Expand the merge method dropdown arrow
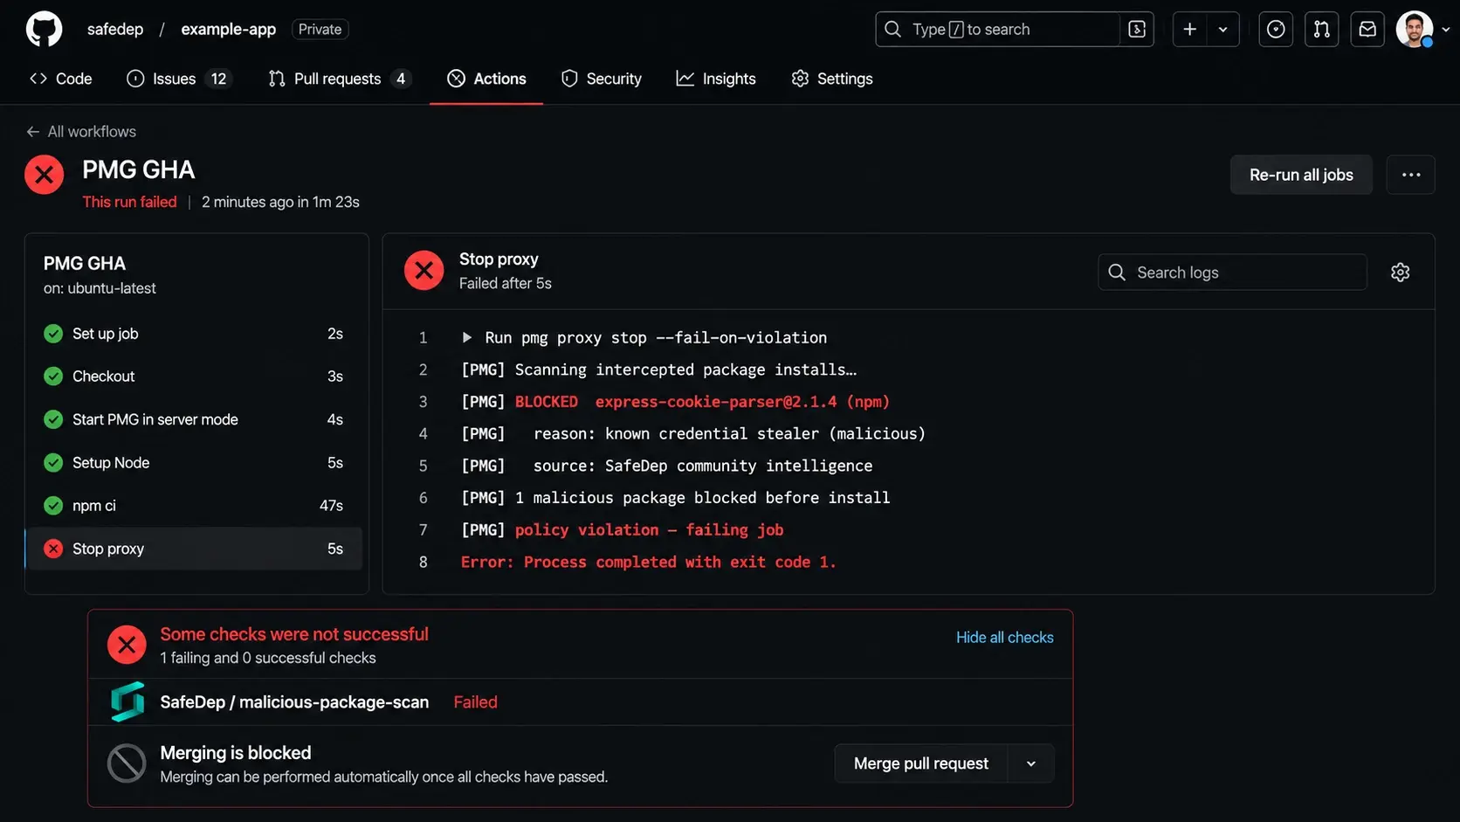This screenshot has height=822, width=1460. point(1031,763)
